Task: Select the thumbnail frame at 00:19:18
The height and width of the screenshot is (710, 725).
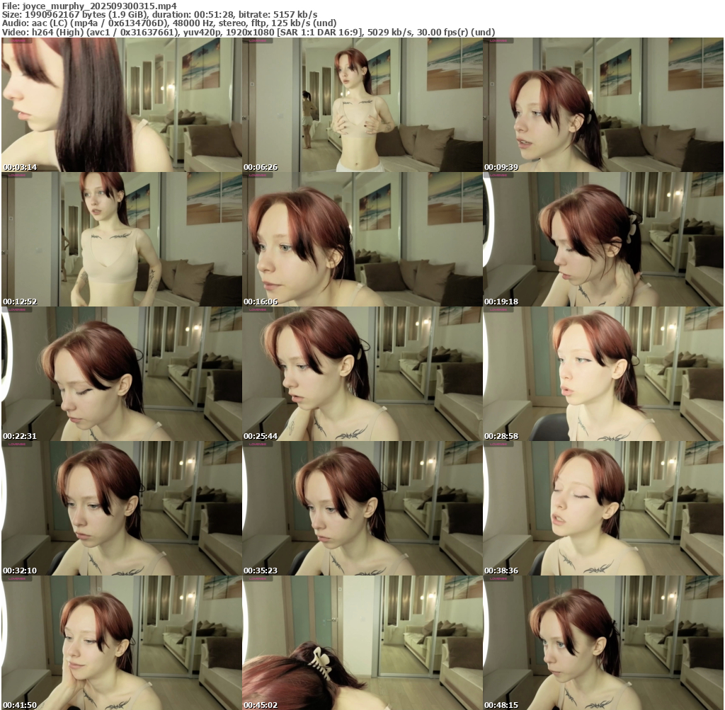Action: (603, 239)
